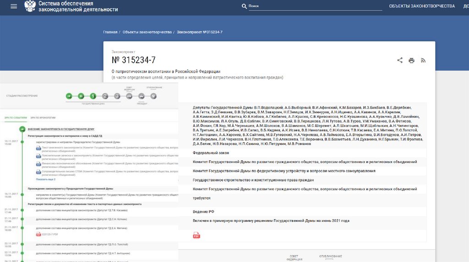Image resolution: width=469 pixels, height=262 pixels.
Task: Click the Президент stage circle
Action: tap(142, 96)
